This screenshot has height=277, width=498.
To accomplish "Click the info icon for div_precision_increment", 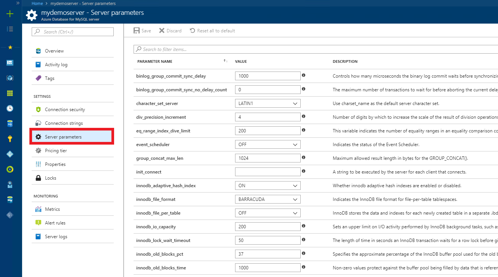I will click(x=303, y=116).
